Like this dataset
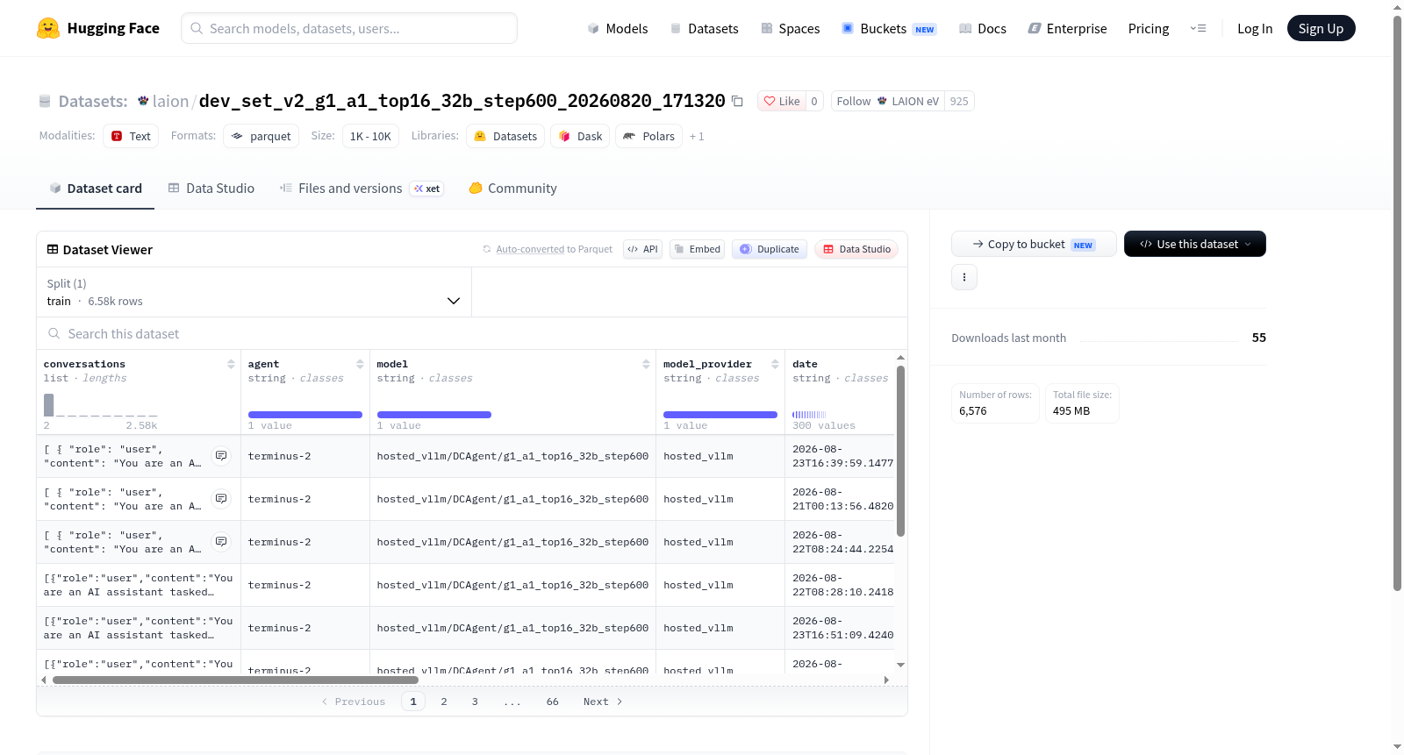The width and height of the screenshot is (1404, 755). click(782, 102)
